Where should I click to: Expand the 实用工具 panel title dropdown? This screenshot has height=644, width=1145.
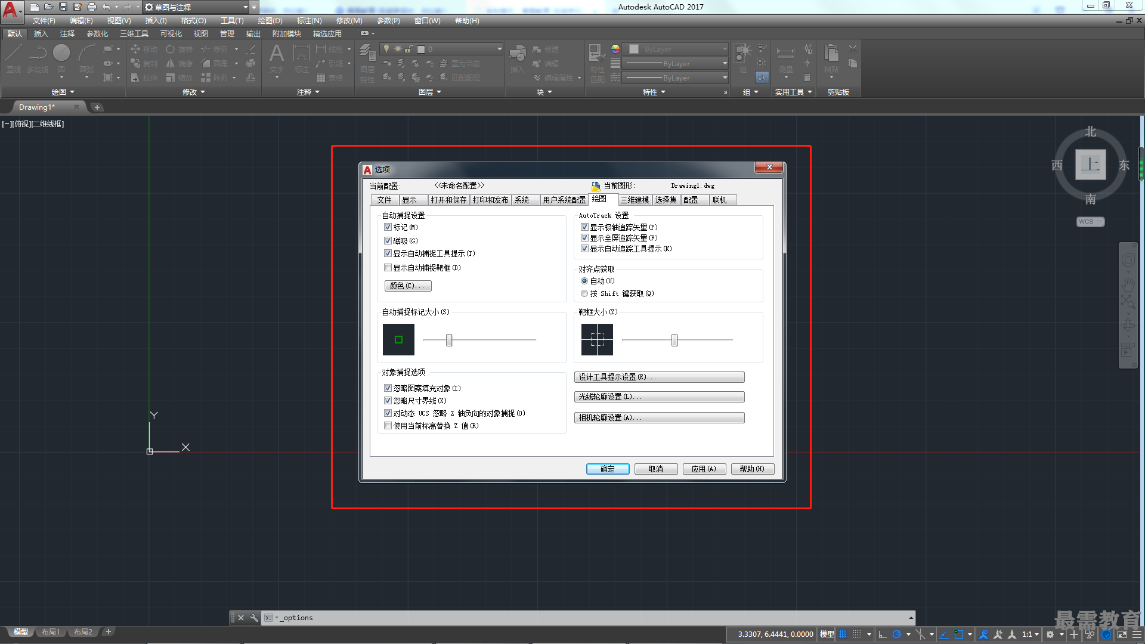pos(793,92)
